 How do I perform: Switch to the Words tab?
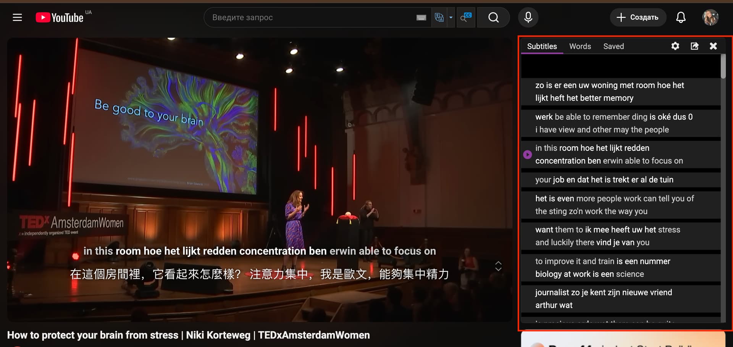pos(580,46)
